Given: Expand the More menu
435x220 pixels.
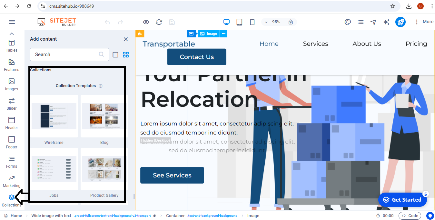Looking at the screenshot, I should coord(424,22).
